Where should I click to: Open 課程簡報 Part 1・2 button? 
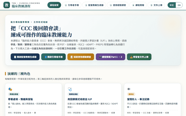coord(110,57)
